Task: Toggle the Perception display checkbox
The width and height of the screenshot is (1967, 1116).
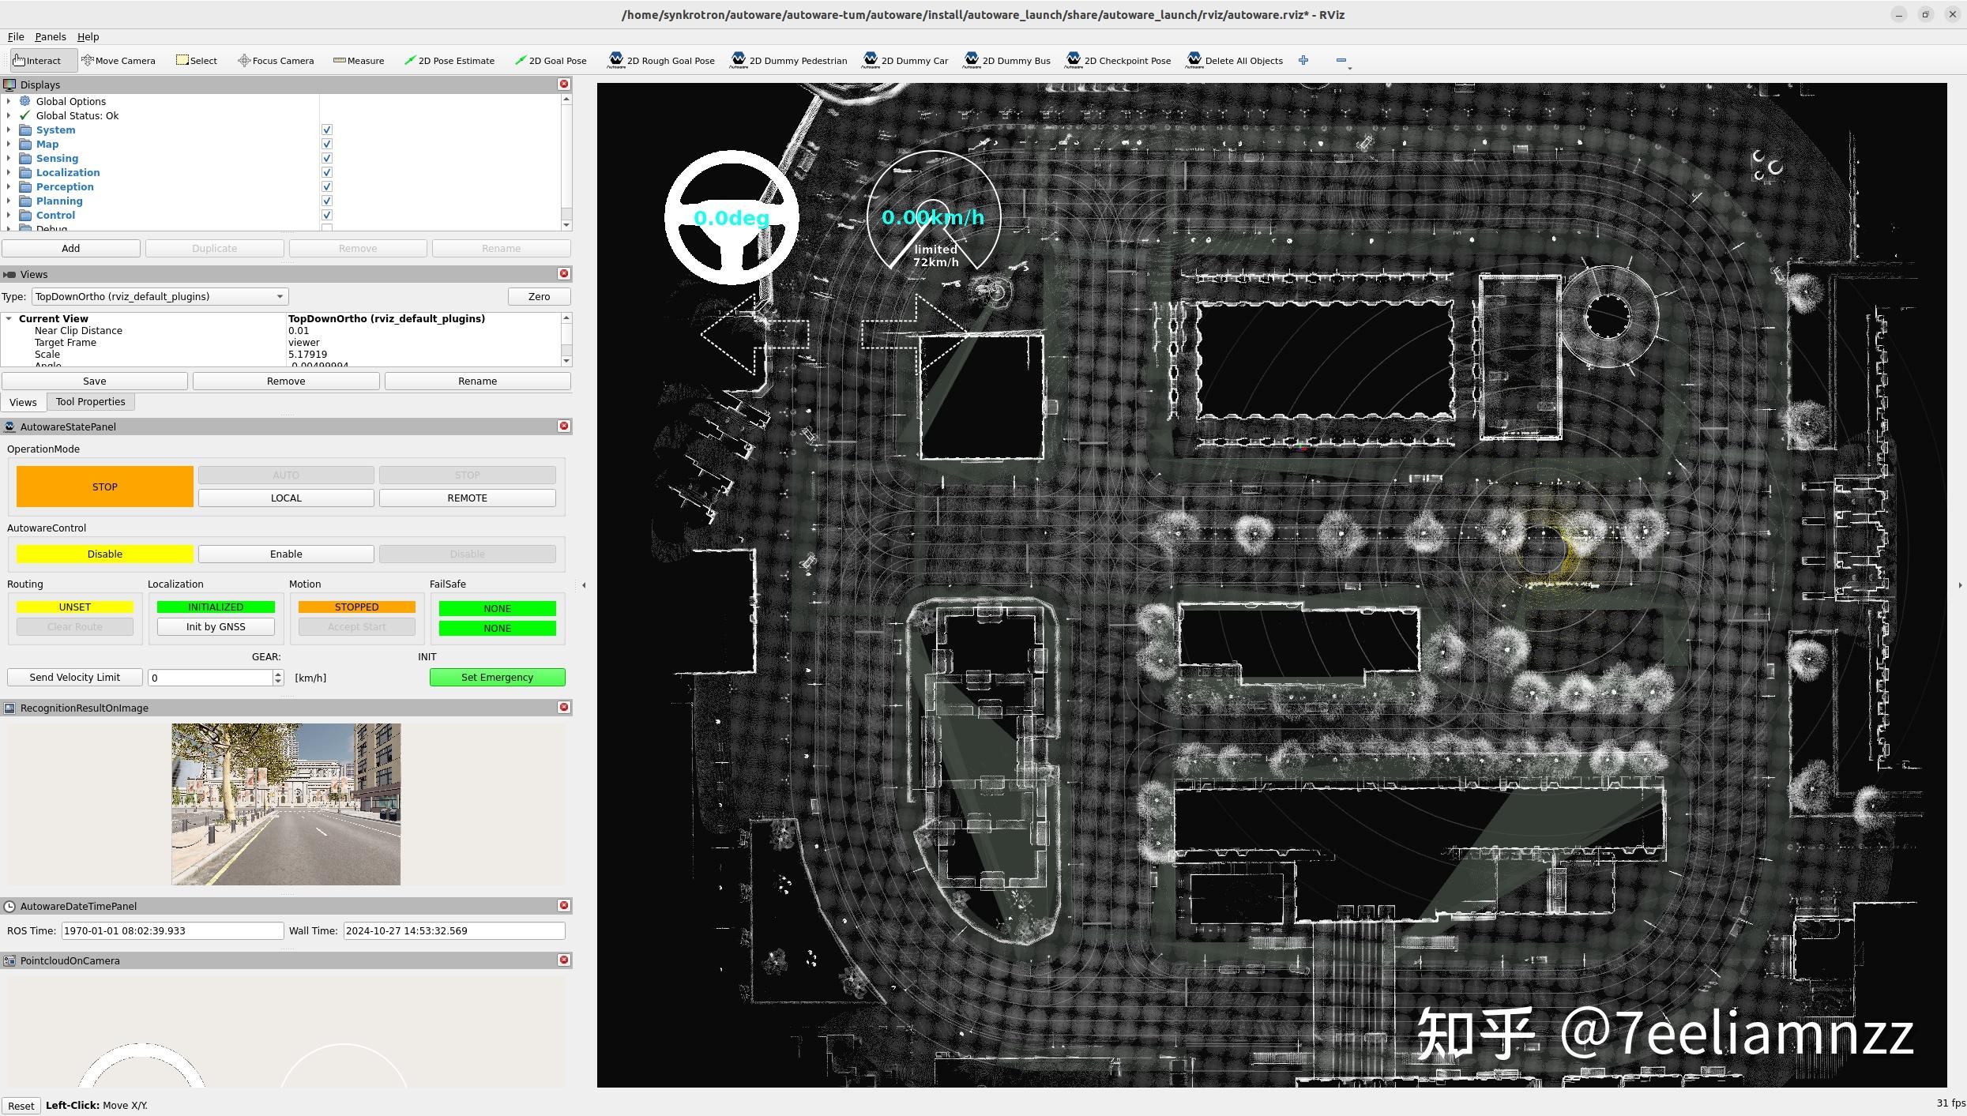Action: click(x=327, y=187)
